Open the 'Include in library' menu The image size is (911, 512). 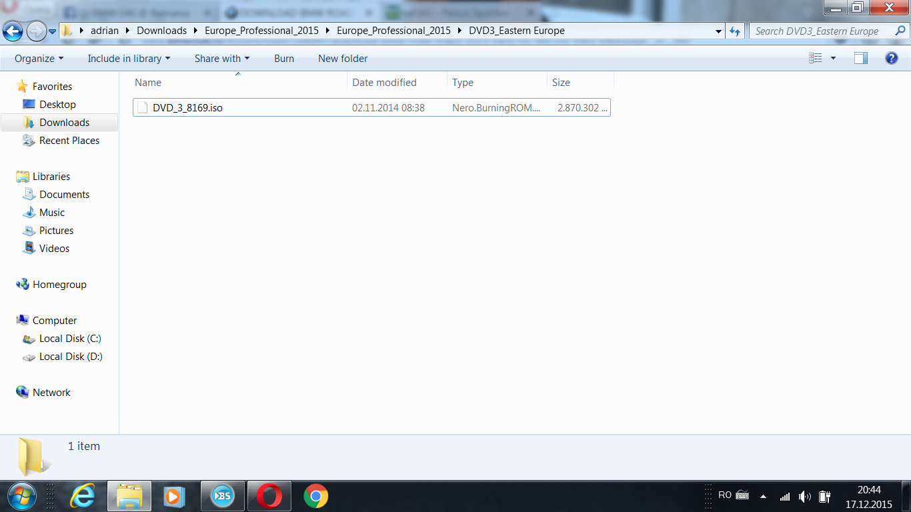coord(129,59)
